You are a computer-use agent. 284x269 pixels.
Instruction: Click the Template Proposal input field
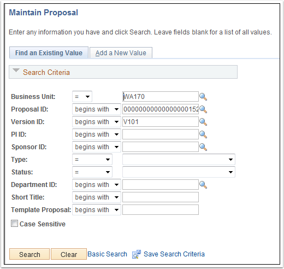click(161, 210)
